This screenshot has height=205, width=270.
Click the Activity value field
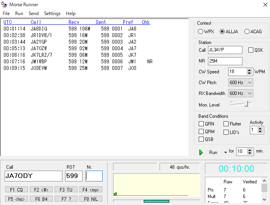coord(254,130)
